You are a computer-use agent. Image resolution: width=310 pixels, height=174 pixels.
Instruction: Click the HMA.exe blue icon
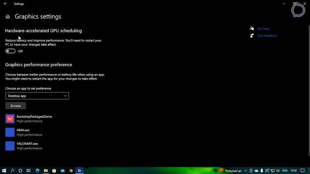[10, 132]
